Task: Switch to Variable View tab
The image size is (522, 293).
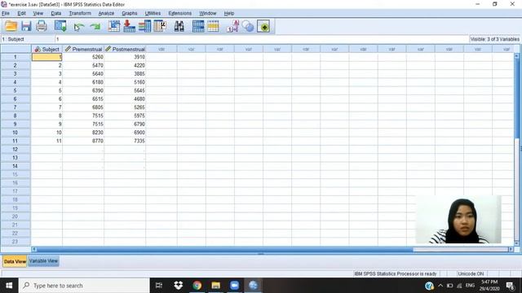Action: (43, 261)
